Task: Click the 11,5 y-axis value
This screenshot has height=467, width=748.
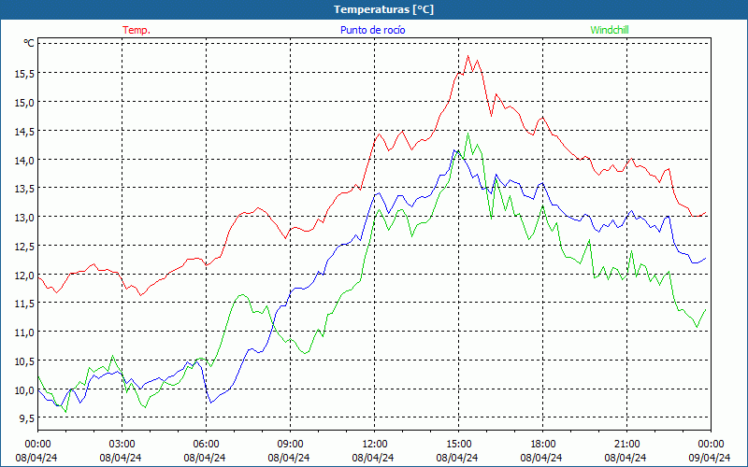Action: (x=24, y=303)
